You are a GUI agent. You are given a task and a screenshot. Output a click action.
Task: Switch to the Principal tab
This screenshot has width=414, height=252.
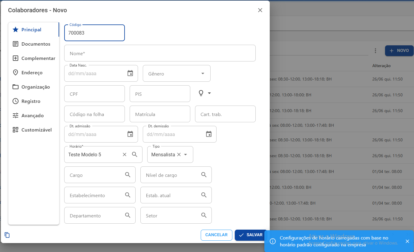click(x=34, y=30)
